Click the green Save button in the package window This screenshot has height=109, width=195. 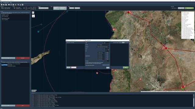tap(126, 67)
